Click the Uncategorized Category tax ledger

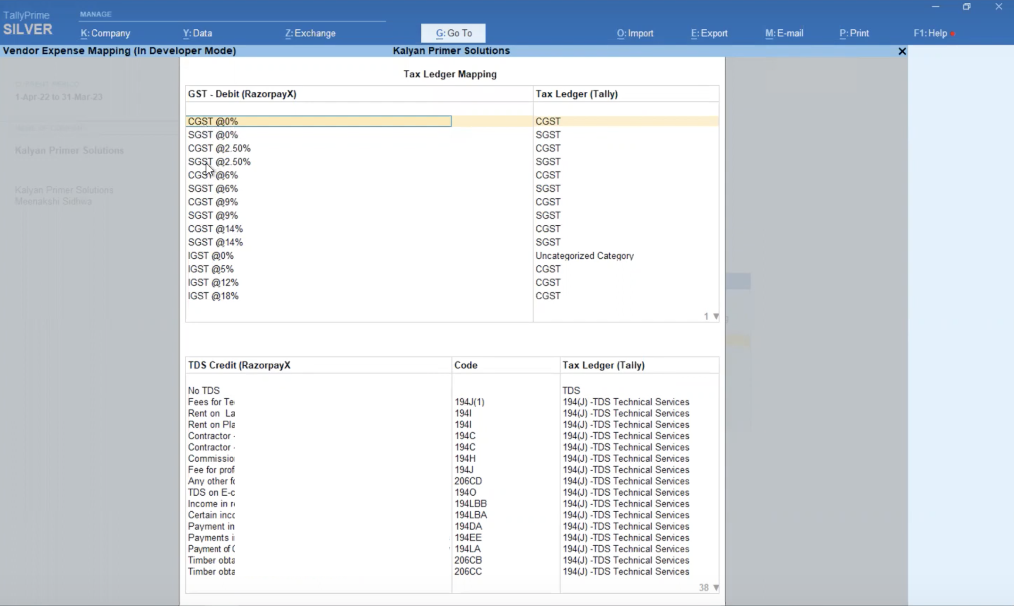click(584, 256)
